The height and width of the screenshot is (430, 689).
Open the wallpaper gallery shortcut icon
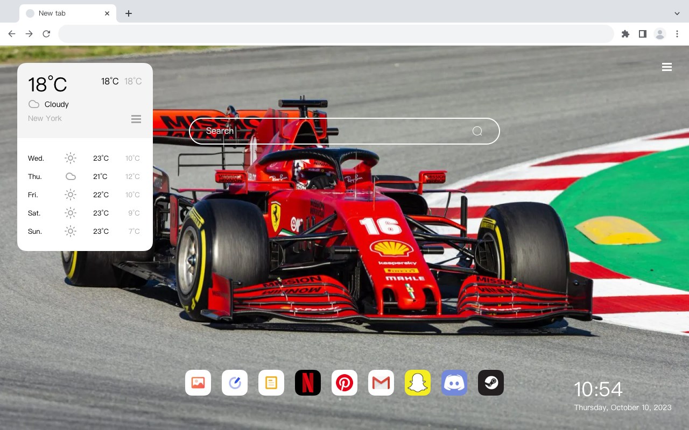[198, 383]
